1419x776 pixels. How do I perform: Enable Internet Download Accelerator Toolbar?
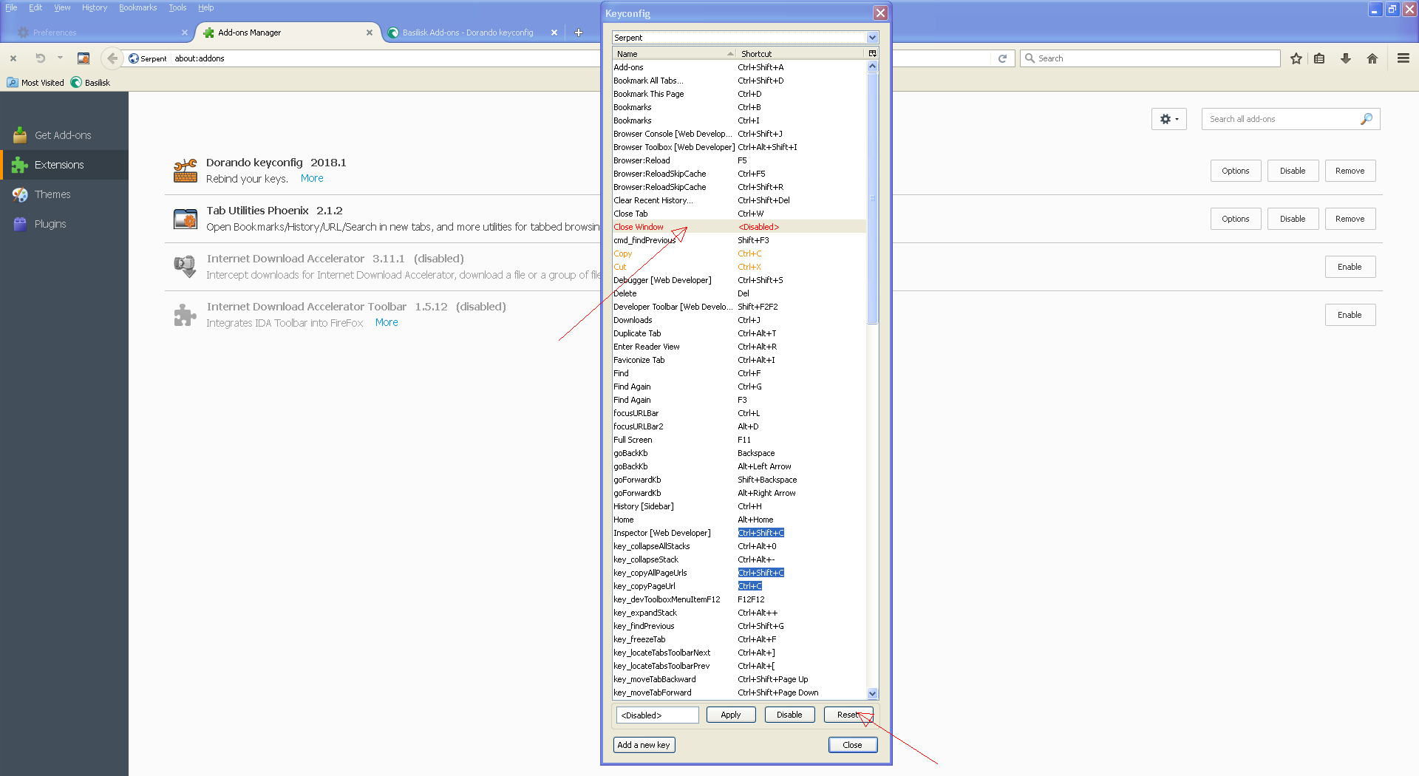tap(1350, 315)
